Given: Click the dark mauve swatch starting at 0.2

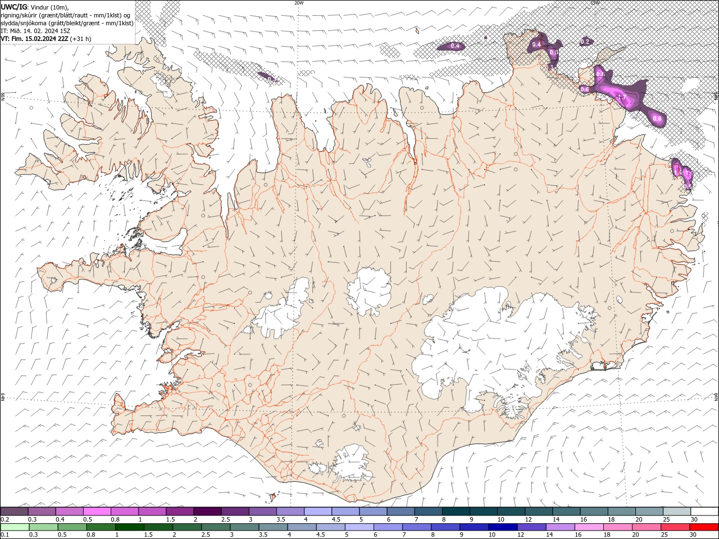Looking at the screenshot, I should pyautogui.click(x=14, y=511).
